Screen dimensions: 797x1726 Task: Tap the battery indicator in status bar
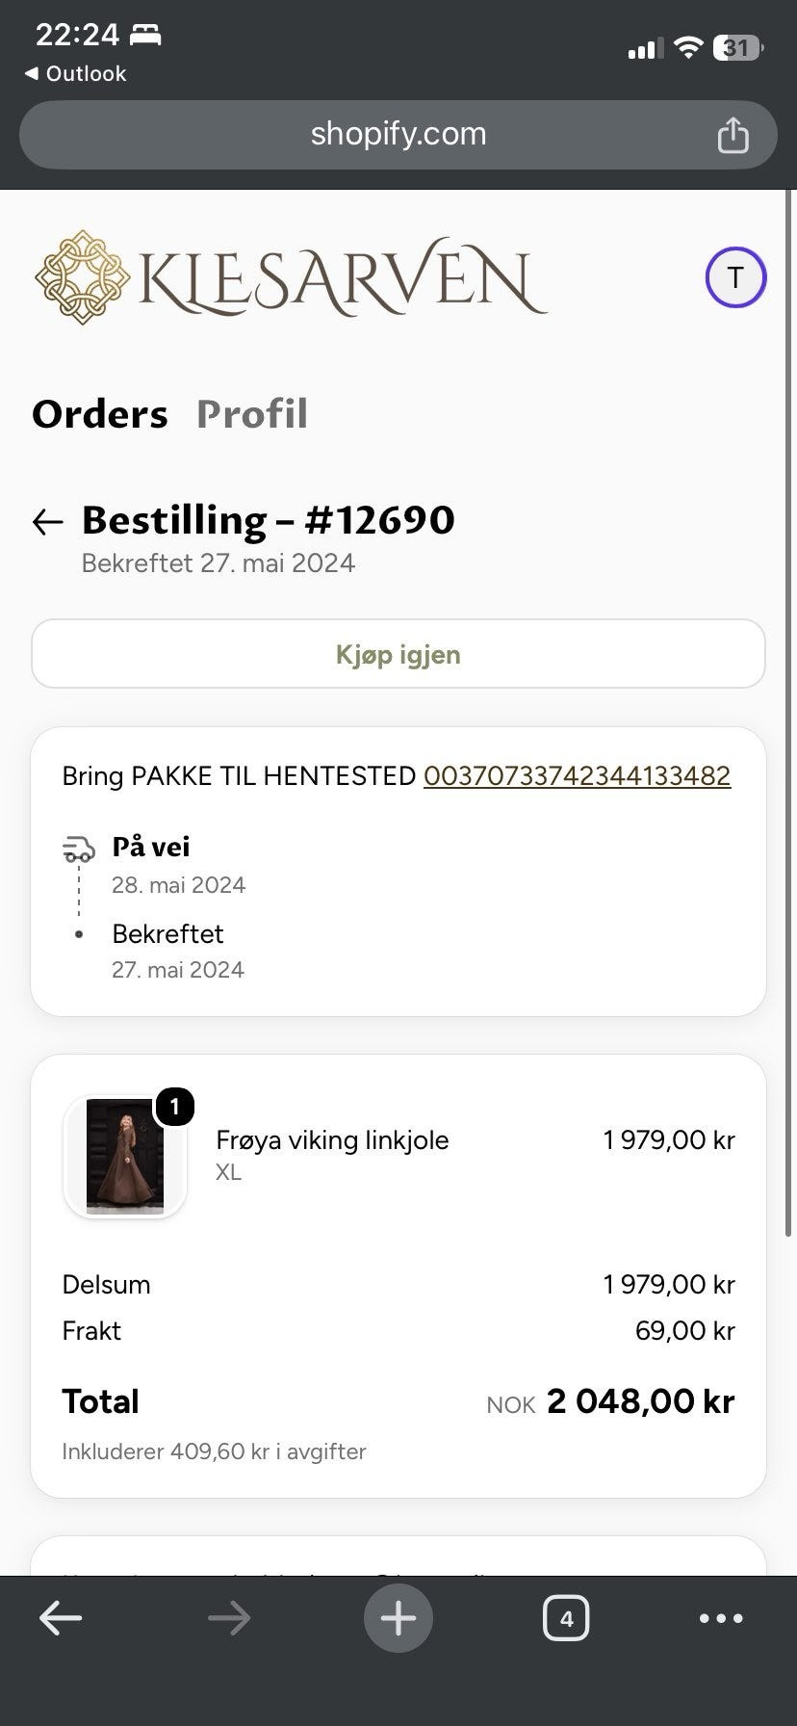[738, 47]
